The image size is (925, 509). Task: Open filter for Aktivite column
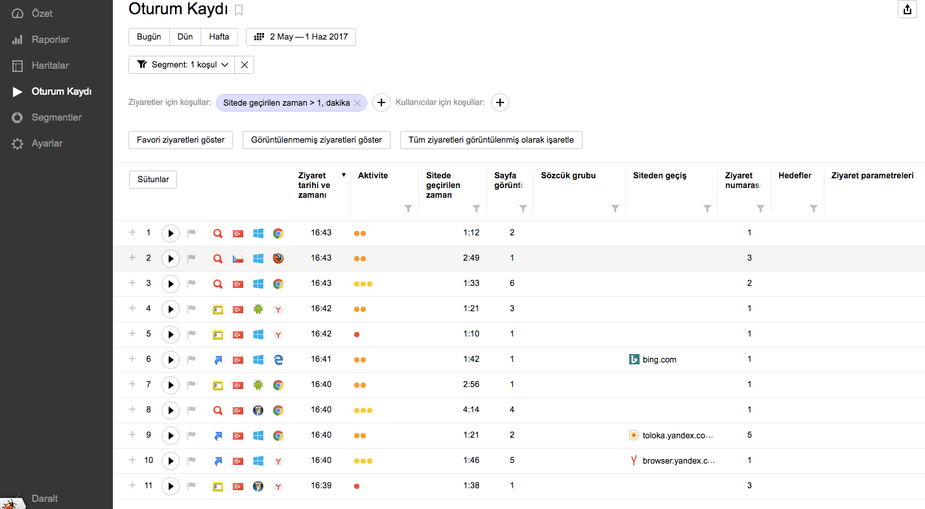[x=408, y=209]
